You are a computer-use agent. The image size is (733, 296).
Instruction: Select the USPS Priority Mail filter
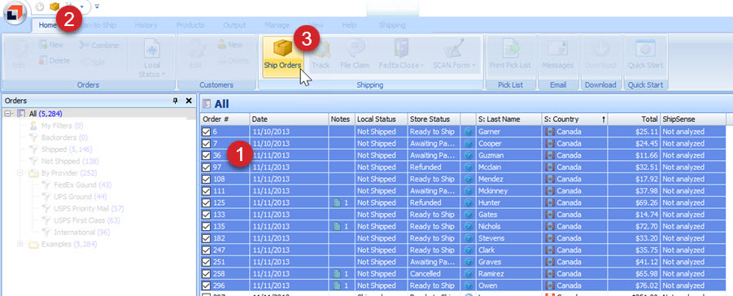pyautogui.click(x=89, y=208)
